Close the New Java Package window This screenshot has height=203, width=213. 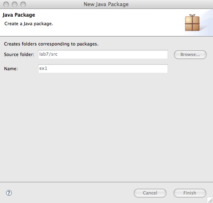[x=6, y=4]
